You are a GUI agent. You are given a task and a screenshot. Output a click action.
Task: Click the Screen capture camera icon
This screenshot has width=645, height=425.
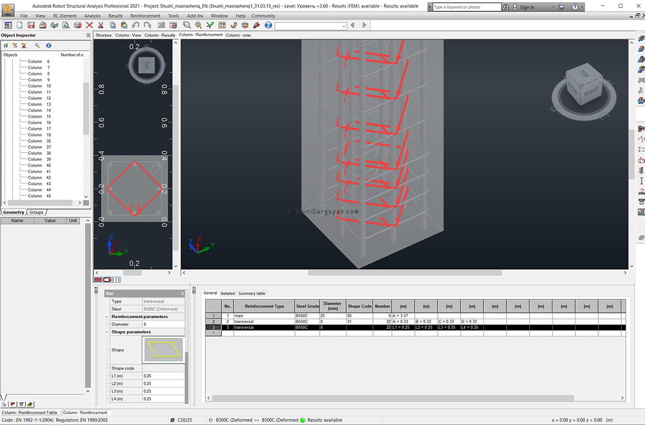pyautogui.click(x=77, y=25)
